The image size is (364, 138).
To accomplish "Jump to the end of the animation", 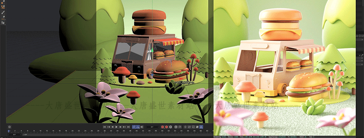I will [129, 127].
